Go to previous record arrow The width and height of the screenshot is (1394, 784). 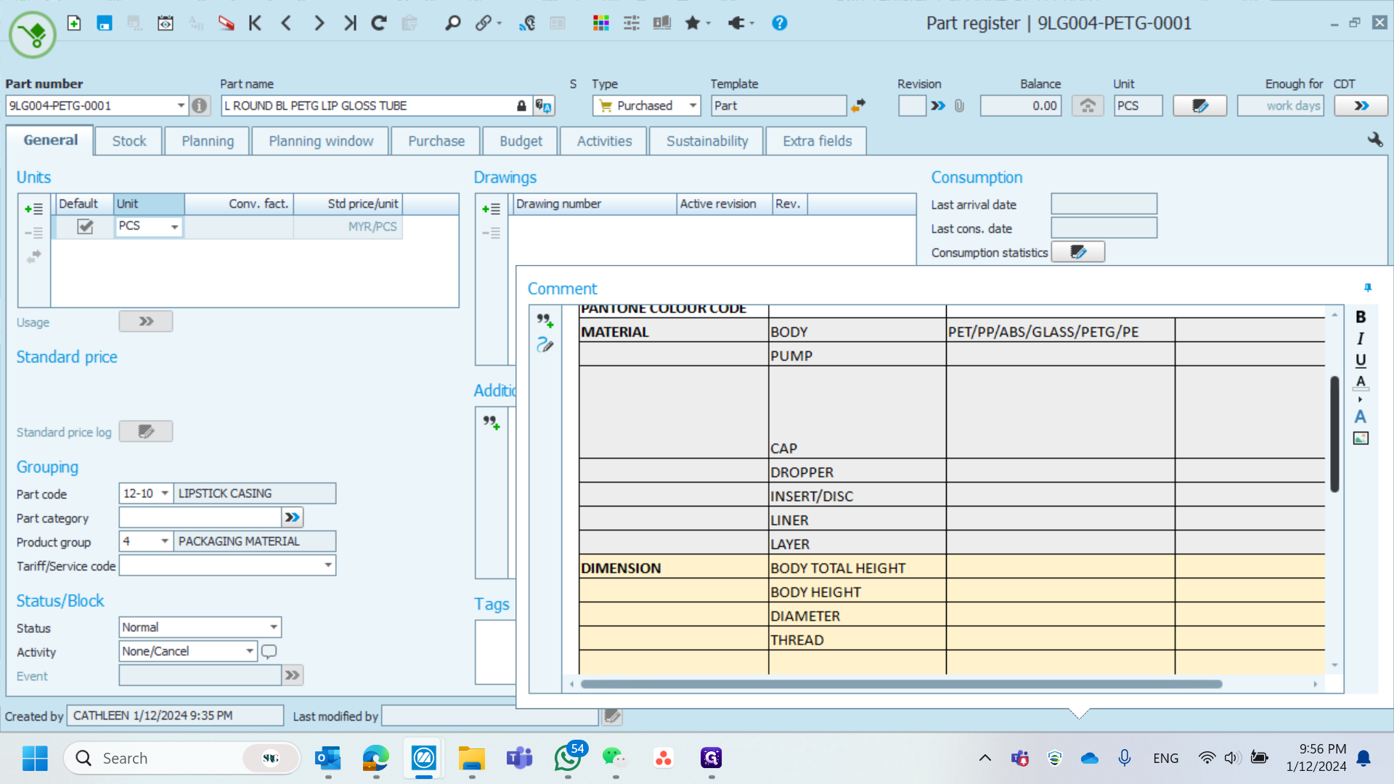point(286,23)
